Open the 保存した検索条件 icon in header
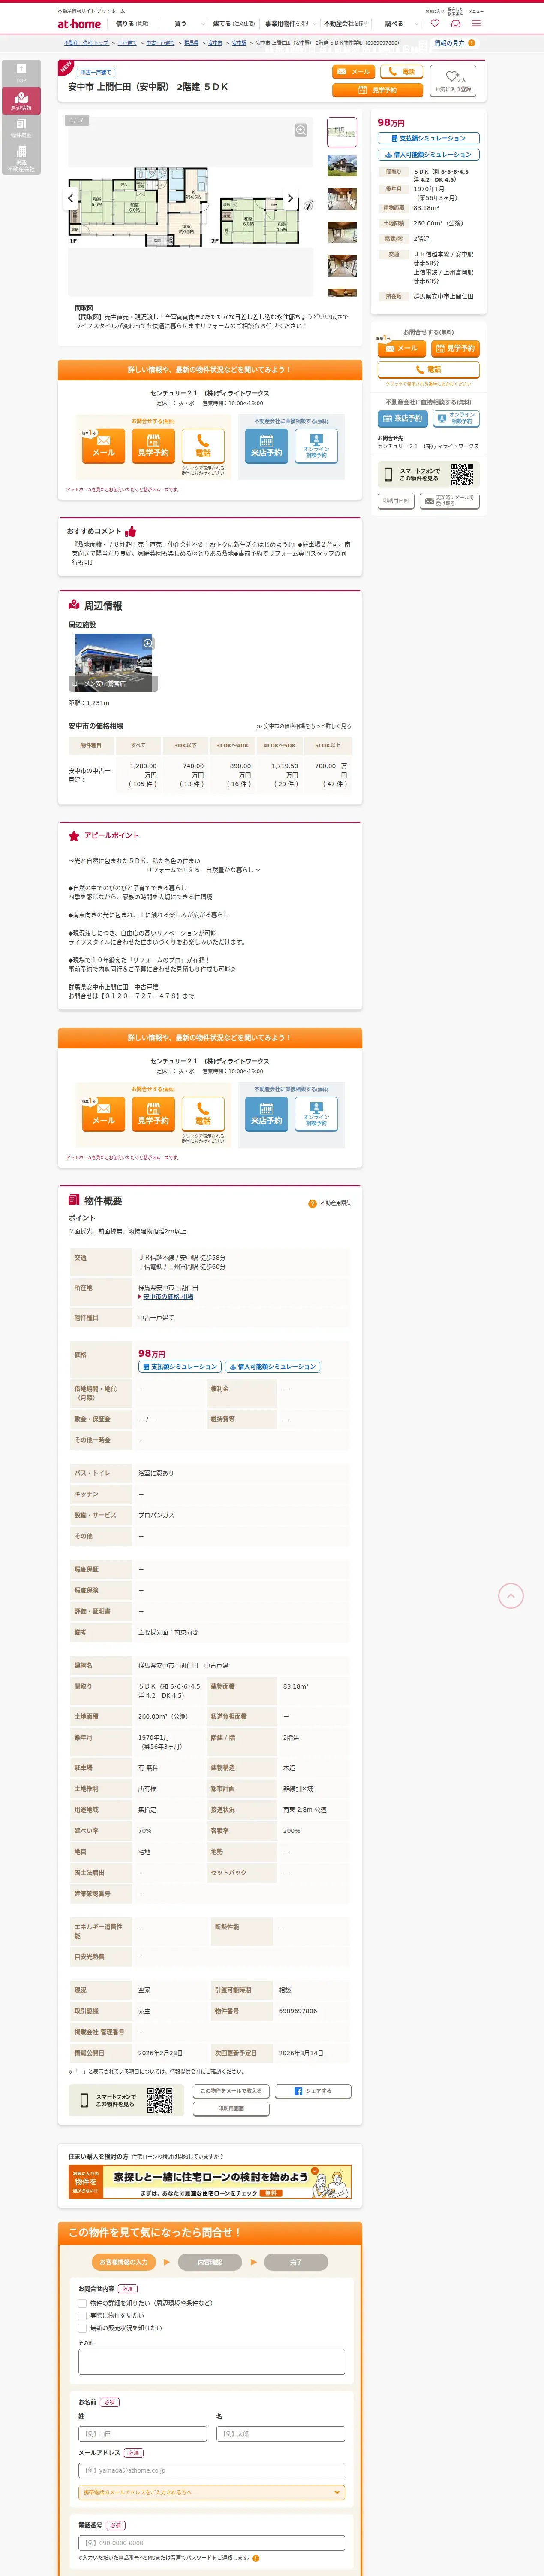The image size is (544, 2576). [455, 23]
